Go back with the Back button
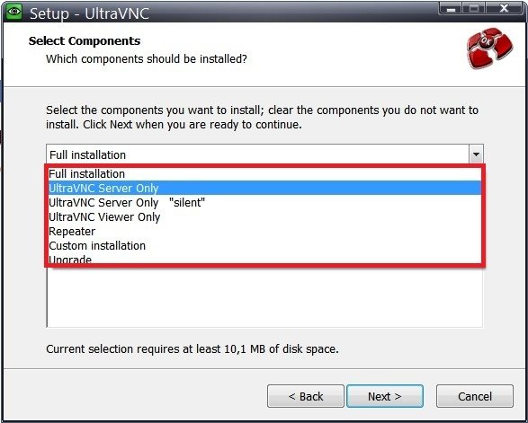Viewport: 528px width, 423px height. pos(306,396)
